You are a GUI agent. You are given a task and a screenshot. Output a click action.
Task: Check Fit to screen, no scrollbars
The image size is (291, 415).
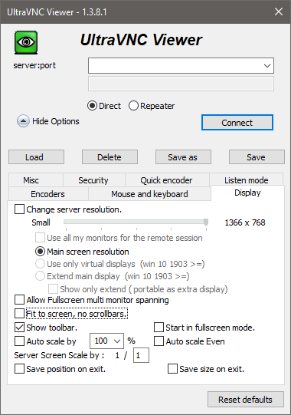coord(19,314)
